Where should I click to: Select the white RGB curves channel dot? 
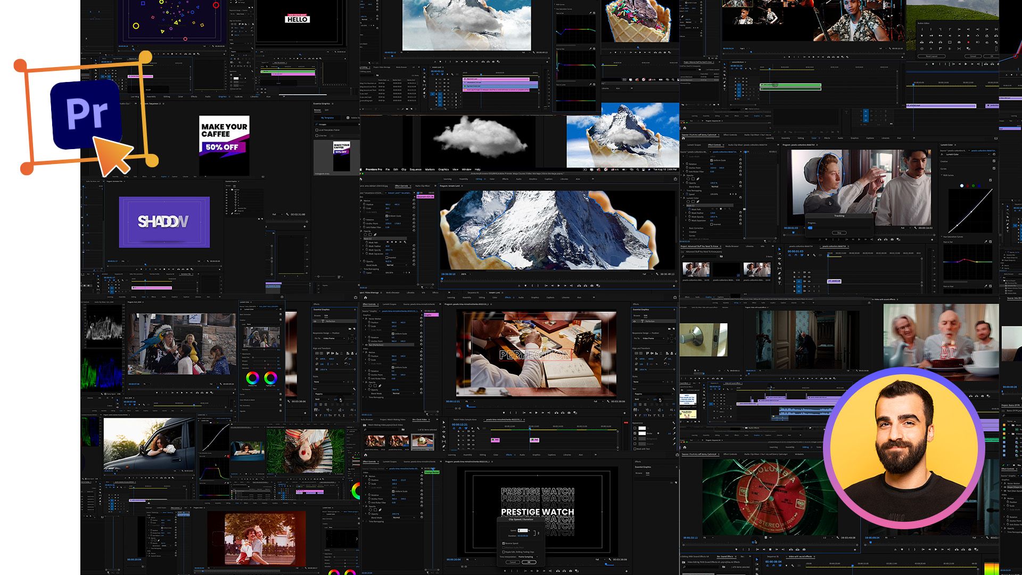point(962,186)
